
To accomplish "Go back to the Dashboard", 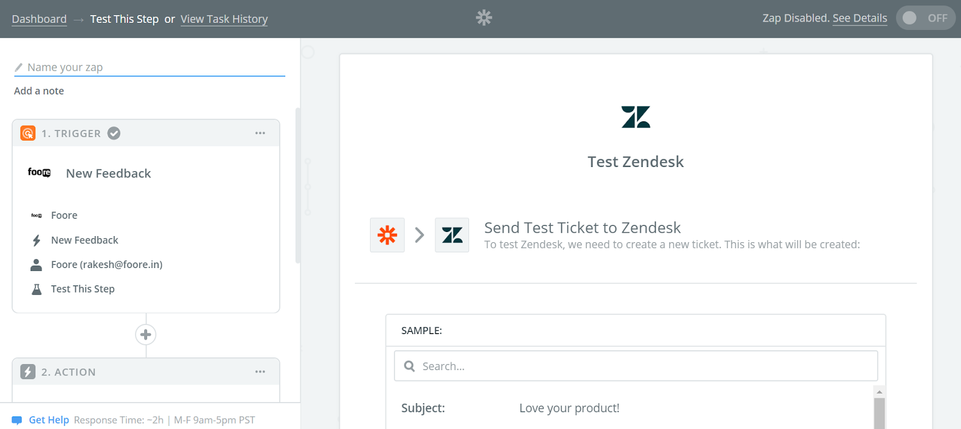I will pyautogui.click(x=39, y=19).
